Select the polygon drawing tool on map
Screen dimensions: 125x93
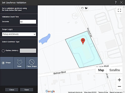(86, 8)
